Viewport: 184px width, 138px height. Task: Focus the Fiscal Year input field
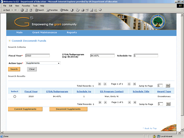tap(38, 55)
